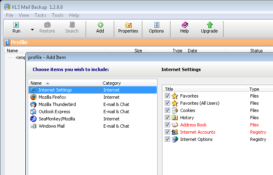The image size is (273, 175).
Task: Uncheck the Address Book checkbox
Action: 167,125
